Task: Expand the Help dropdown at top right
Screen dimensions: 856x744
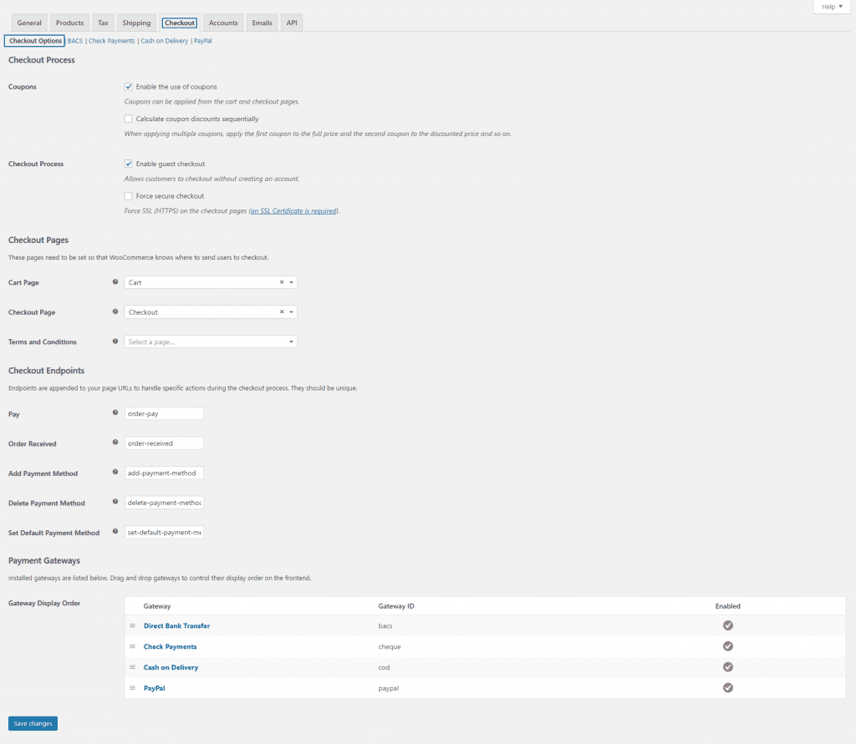Action: [832, 7]
